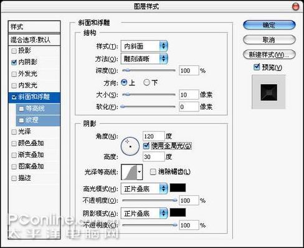Open the 方法 dropdown showing 雕刻清晰
This screenshot has height=248, width=304.
144,59
